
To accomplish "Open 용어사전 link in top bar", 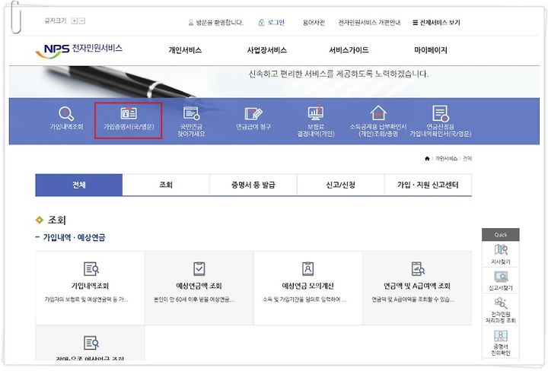I will pyautogui.click(x=314, y=23).
